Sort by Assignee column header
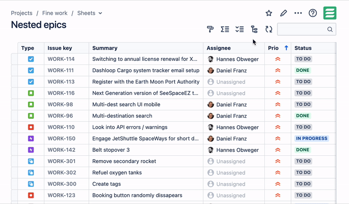Viewport: 349px width, 204px height. [x=219, y=48]
